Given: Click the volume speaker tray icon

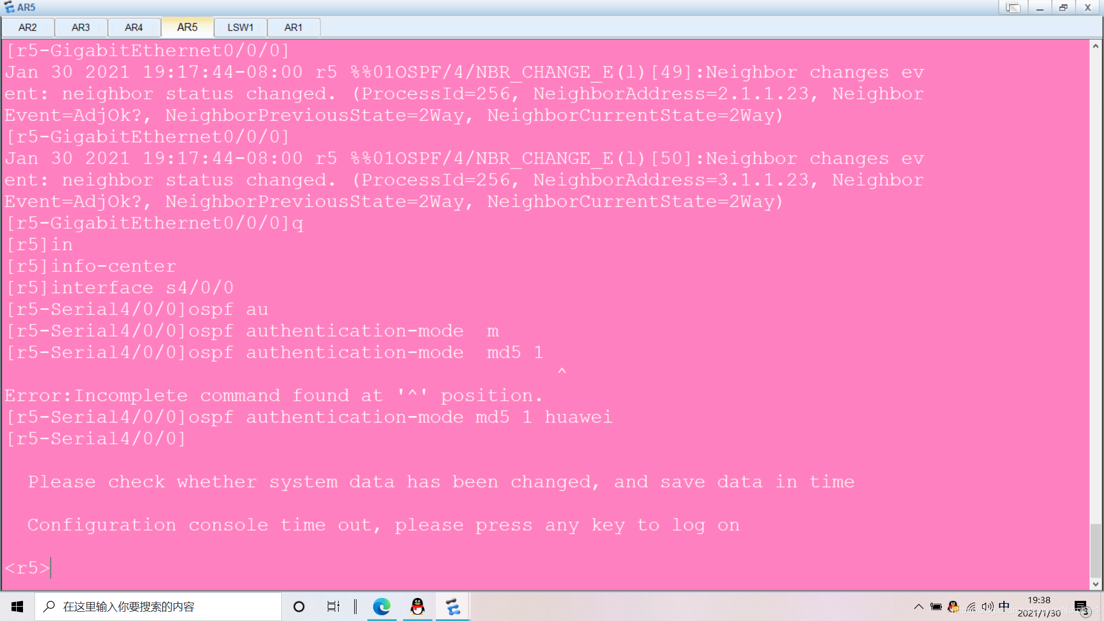Looking at the screenshot, I should tap(987, 607).
